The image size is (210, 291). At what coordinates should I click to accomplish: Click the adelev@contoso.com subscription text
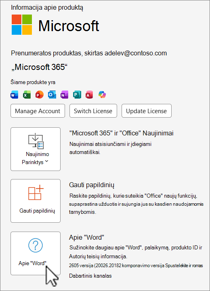136,53
